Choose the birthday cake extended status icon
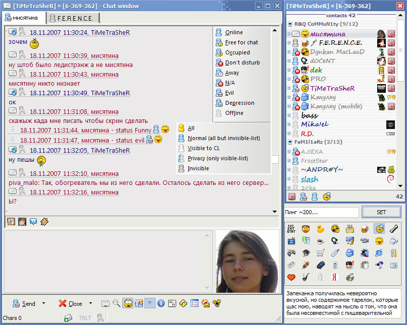 pos(349,228)
